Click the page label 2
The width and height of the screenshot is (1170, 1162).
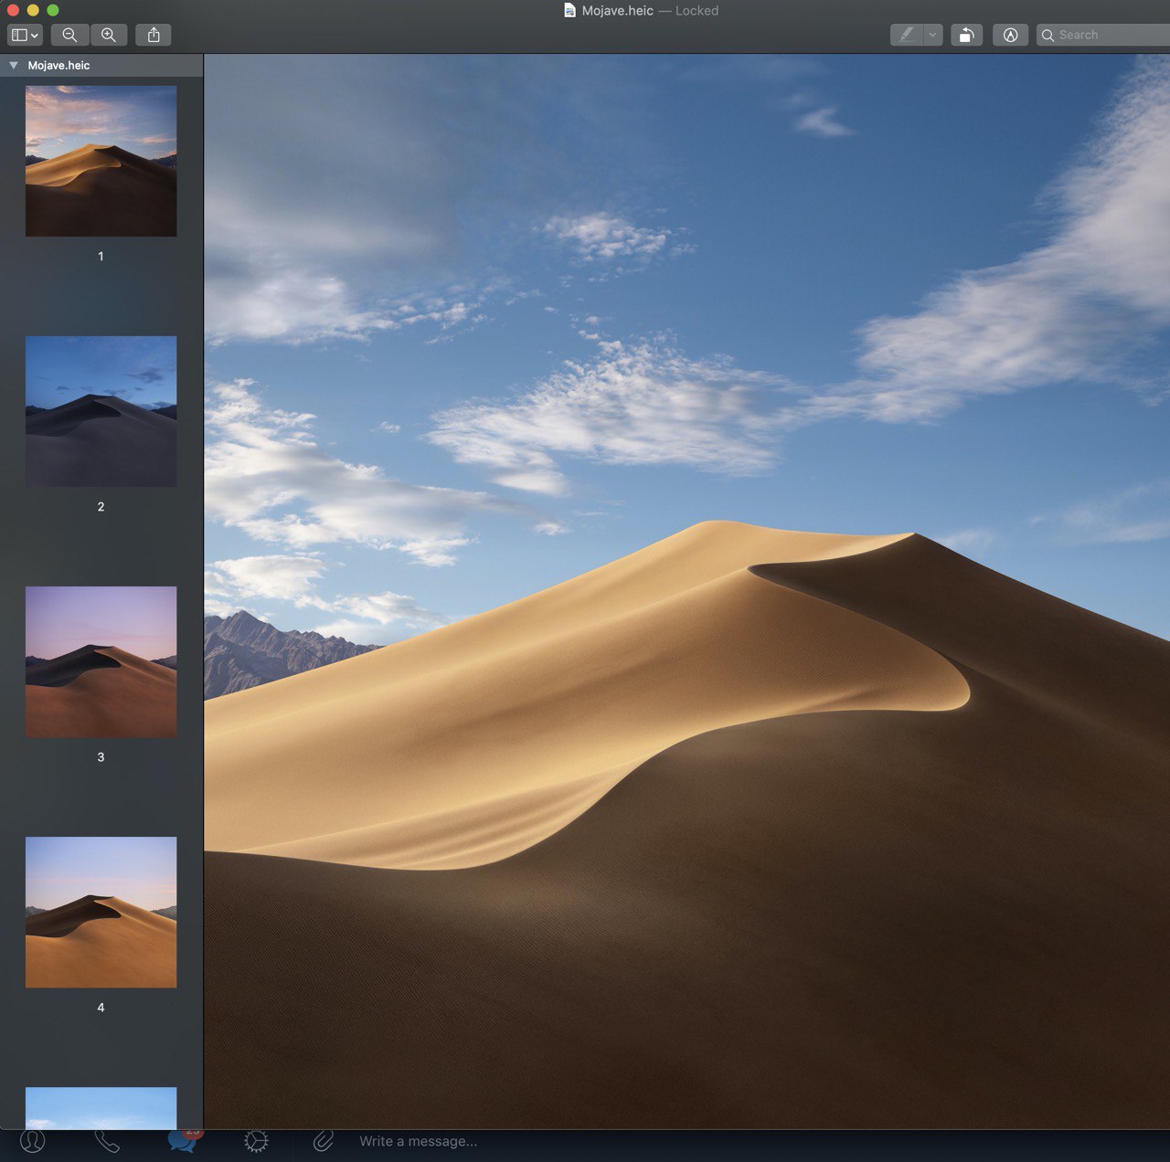(x=101, y=507)
